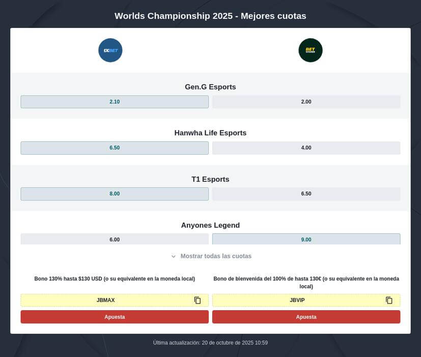421x357 pixels.
Task: Select Gen.G Esports 2.10 odds
Action: [x=115, y=102]
